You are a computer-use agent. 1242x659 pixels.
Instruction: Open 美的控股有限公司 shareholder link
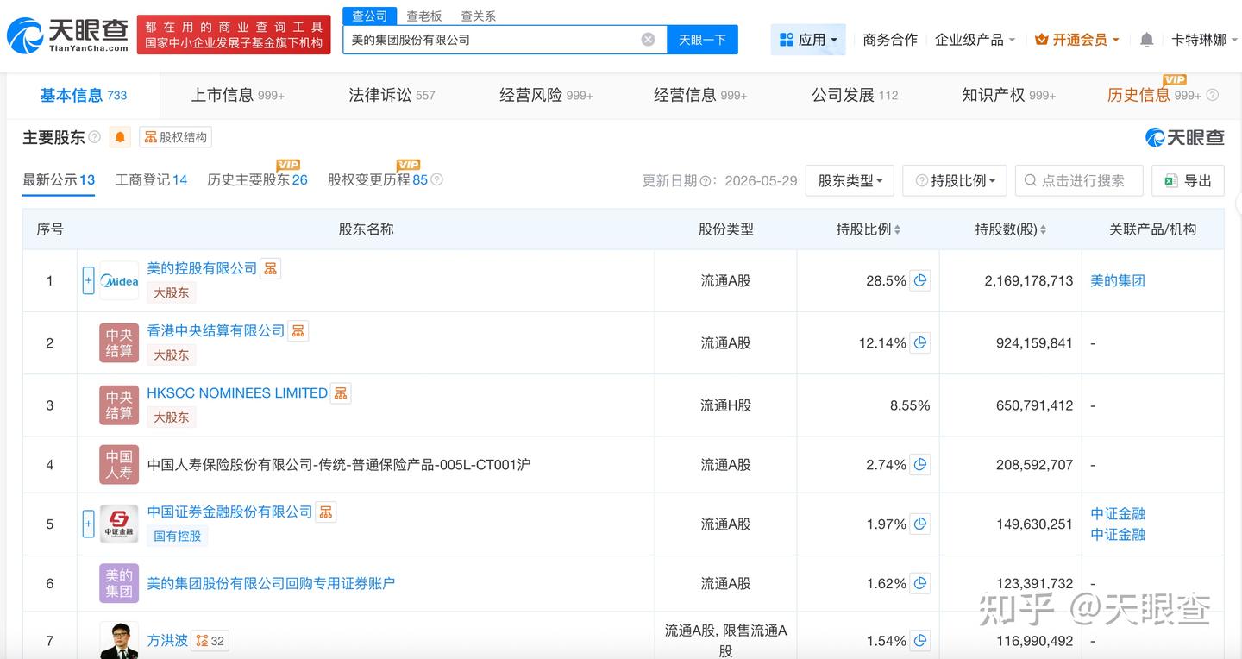(202, 268)
